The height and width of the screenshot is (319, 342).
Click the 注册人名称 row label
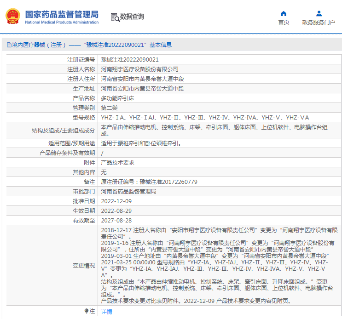point(81,69)
